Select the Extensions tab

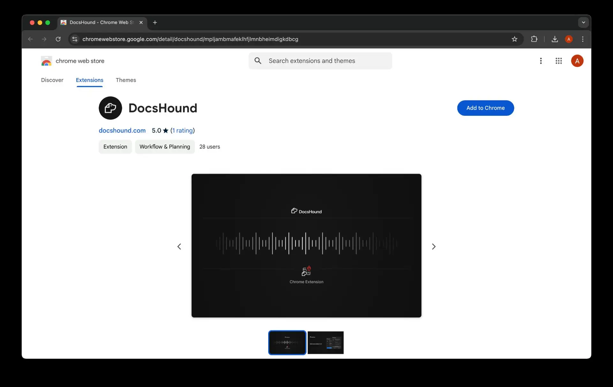click(89, 80)
